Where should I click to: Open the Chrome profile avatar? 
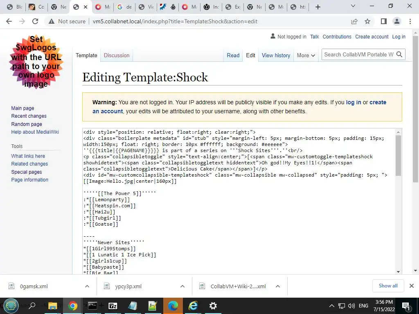point(397,21)
